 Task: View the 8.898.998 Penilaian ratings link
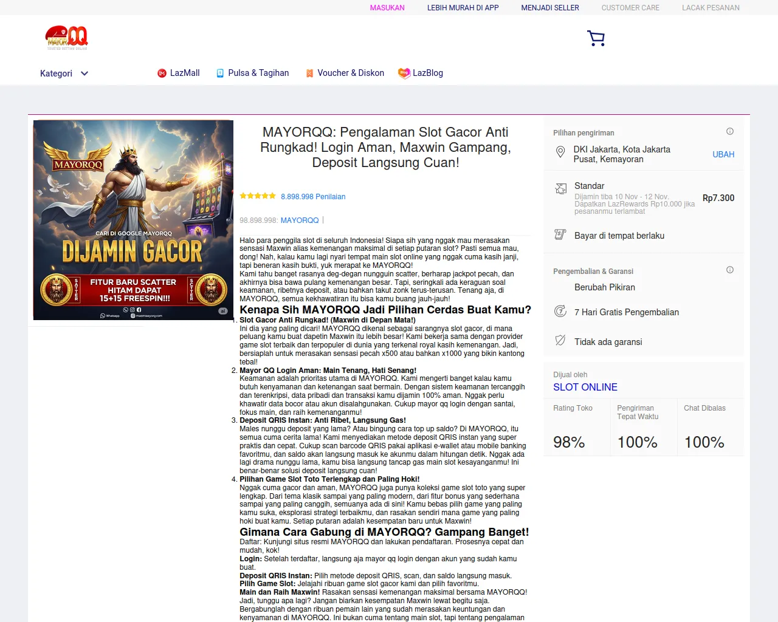point(313,197)
